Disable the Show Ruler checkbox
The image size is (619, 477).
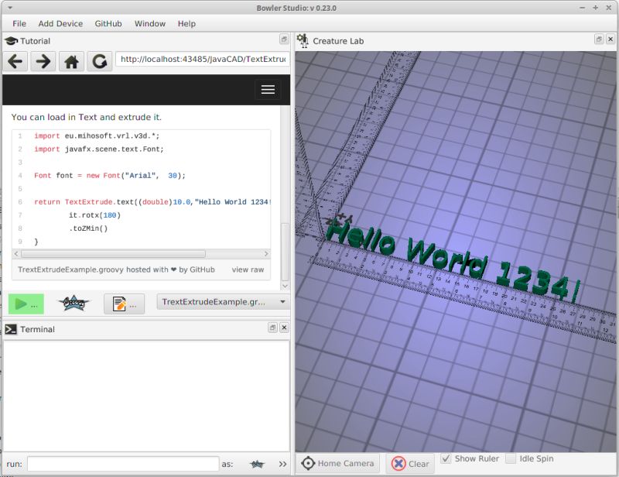point(445,458)
